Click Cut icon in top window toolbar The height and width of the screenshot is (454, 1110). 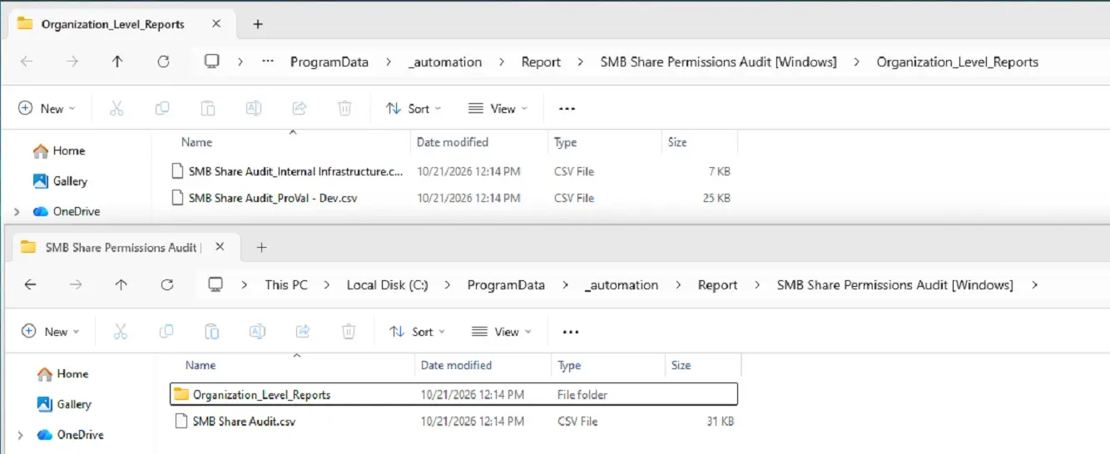(x=116, y=109)
